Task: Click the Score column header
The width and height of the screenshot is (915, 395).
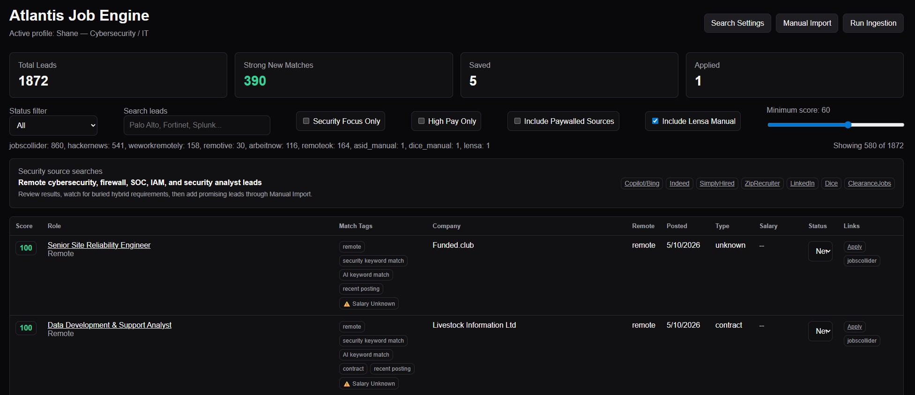Action: [x=24, y=226]
